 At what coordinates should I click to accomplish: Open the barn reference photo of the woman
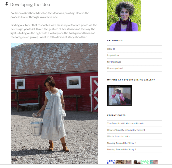[54, 104]
